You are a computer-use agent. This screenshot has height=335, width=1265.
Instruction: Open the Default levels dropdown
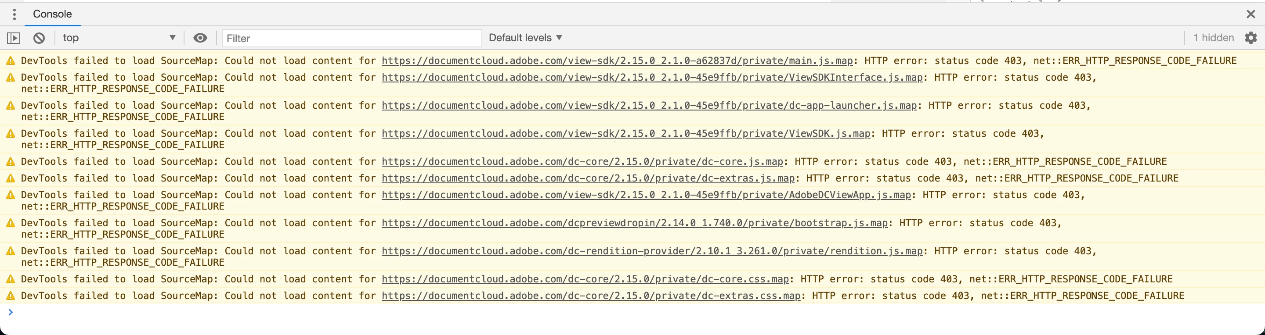pyautogui.click(x=525, y=38)
